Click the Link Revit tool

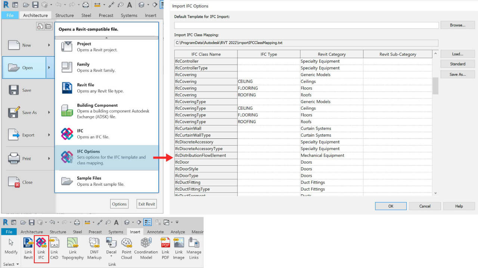pyautogui.click(x=28, y=249)
